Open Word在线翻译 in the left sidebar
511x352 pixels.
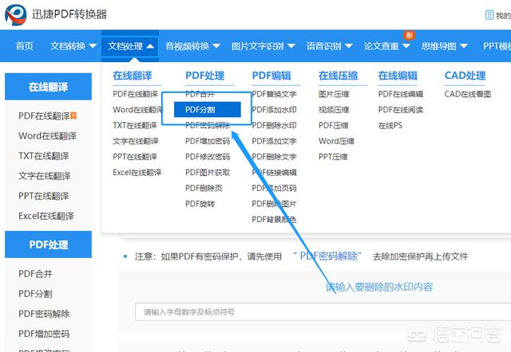click(x=46, y=135)
